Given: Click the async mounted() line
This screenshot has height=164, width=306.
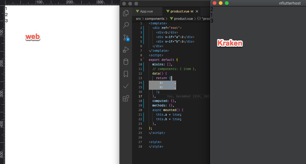Looking at the screenshot, I should point(168,110).
